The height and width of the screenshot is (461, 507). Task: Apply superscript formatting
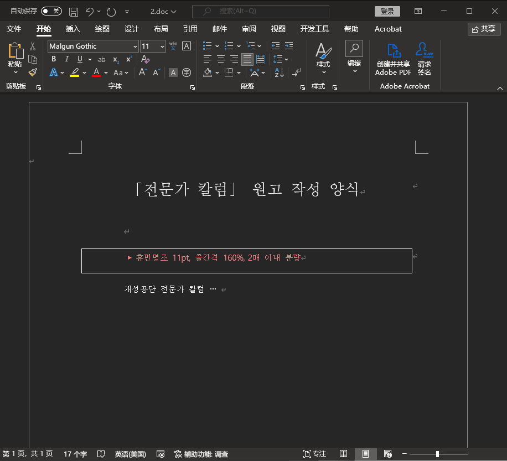click(129, 59)
